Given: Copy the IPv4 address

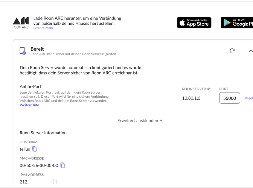Looking at the screenshot, I should tap(55, 182).
